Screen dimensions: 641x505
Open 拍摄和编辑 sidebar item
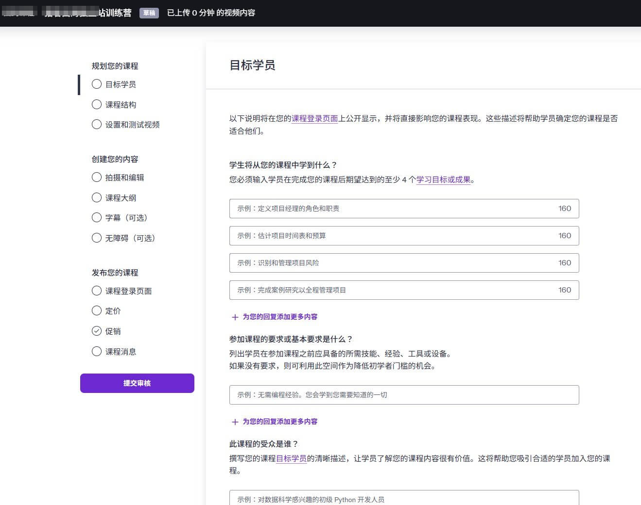click(x=125, y=178)
